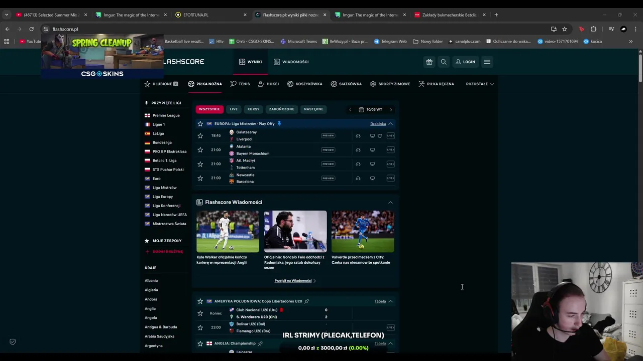Open LIVE stream icon for Galatasaray match

pyautogui.click(x=390, y=135)
